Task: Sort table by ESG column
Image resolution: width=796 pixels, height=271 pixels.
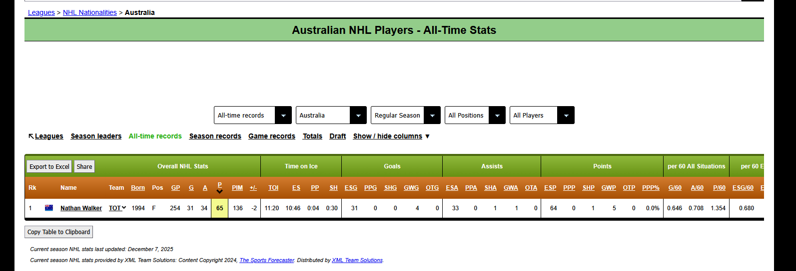Action: click(351, 188)
